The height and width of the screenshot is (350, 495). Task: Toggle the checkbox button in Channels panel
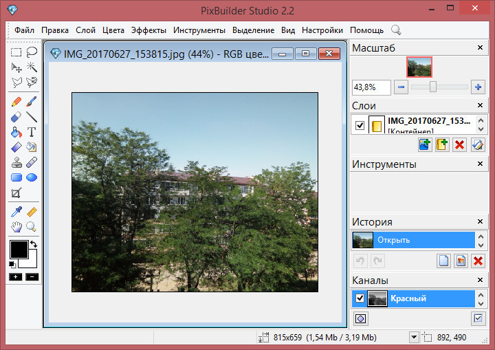tap(478, 318)
